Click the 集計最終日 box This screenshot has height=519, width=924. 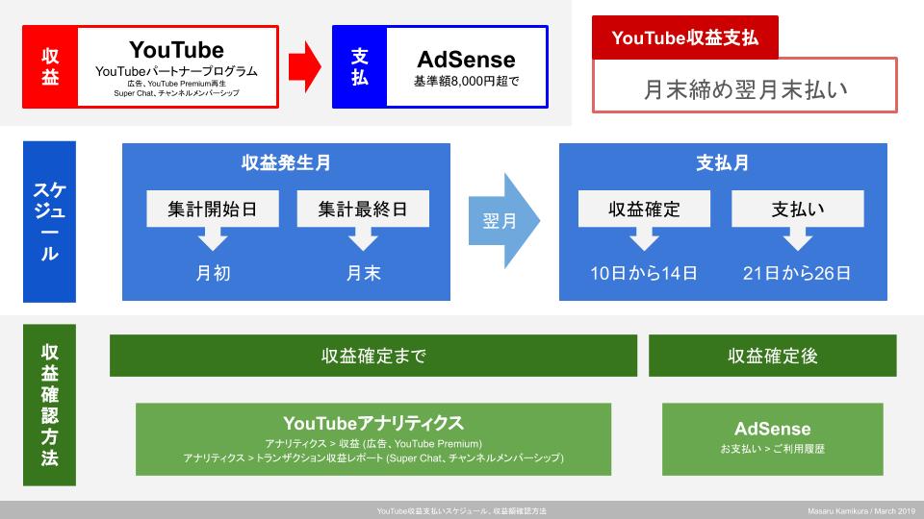click(x=363, y=209)
